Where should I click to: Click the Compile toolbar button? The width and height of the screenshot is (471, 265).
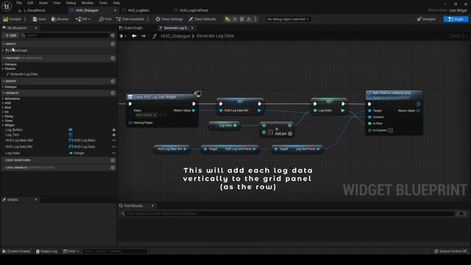(12, 19)
